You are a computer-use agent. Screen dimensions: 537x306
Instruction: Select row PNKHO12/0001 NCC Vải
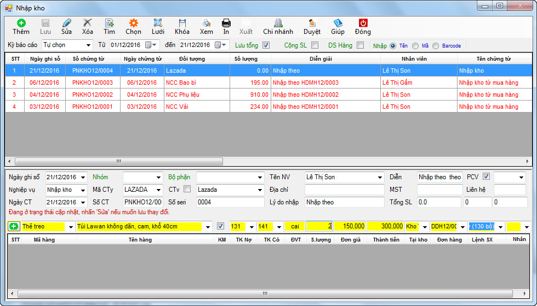(268, 107)
